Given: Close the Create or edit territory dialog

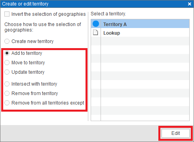Looking at the screenshot, I should click(x=190, y=4).
